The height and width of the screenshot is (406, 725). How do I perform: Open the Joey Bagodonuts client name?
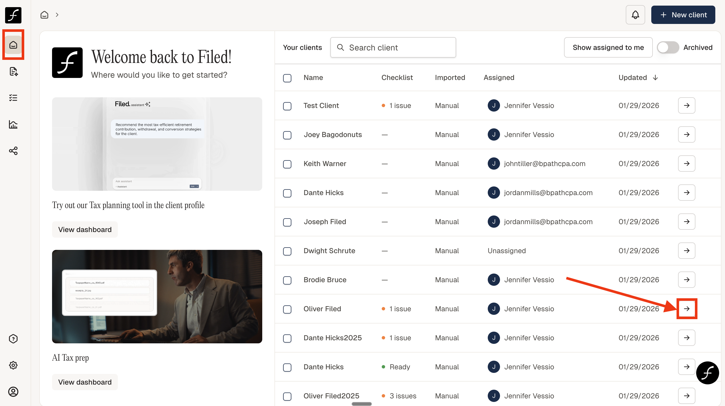(333, 134)
